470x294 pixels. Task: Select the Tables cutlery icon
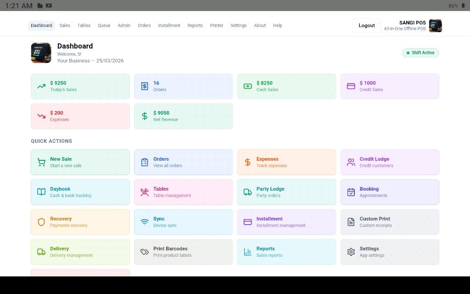pos(144,192)
